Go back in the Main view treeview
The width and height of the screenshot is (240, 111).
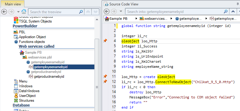4,12
